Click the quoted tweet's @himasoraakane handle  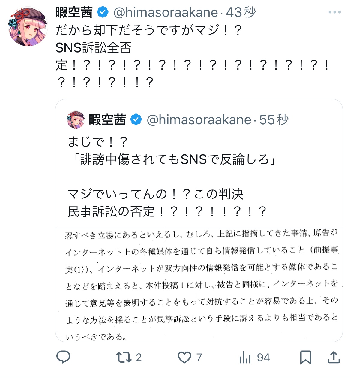199,119
